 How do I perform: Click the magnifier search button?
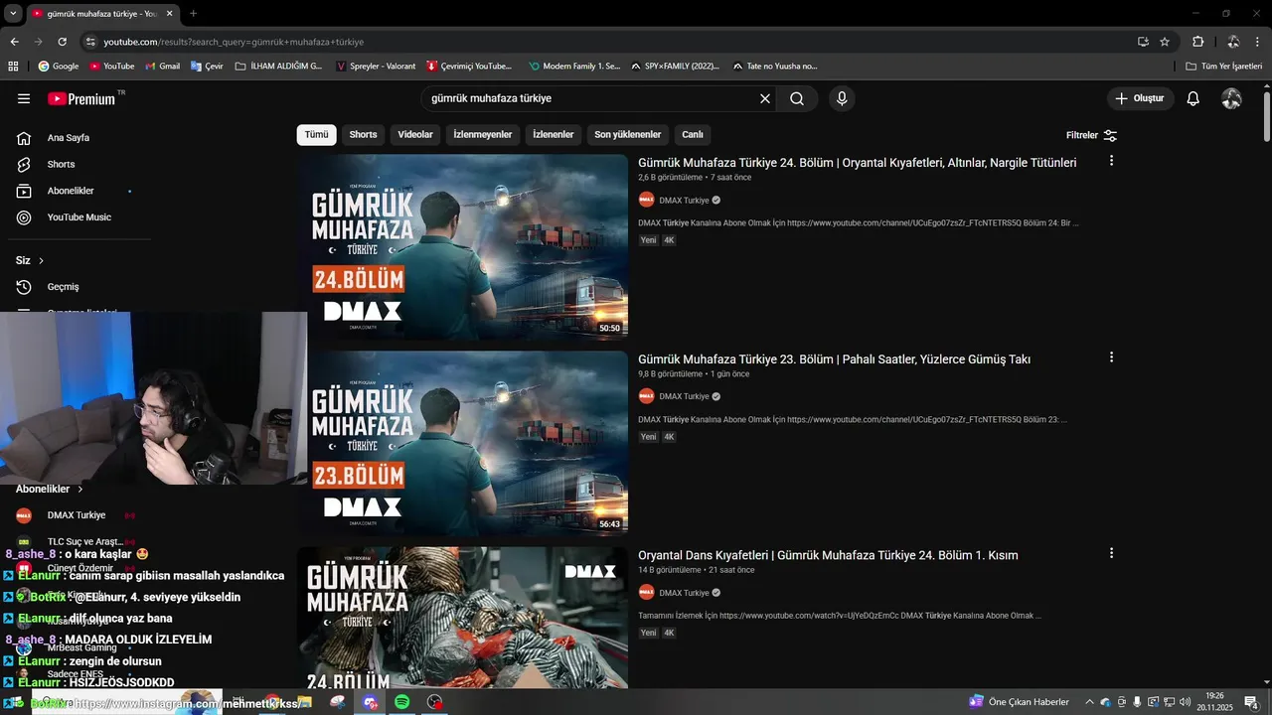797,98
